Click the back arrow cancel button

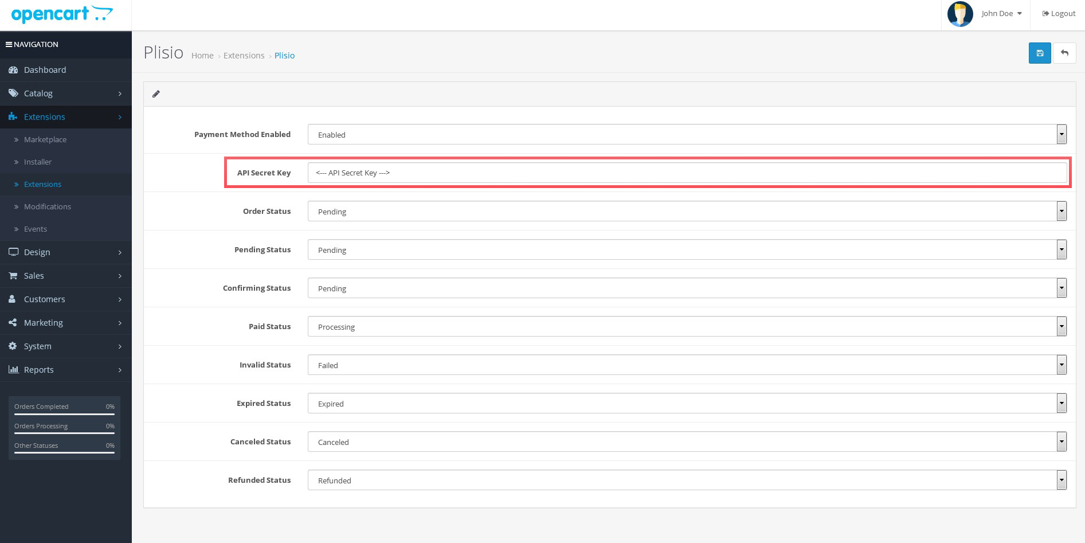point(1064,53)
